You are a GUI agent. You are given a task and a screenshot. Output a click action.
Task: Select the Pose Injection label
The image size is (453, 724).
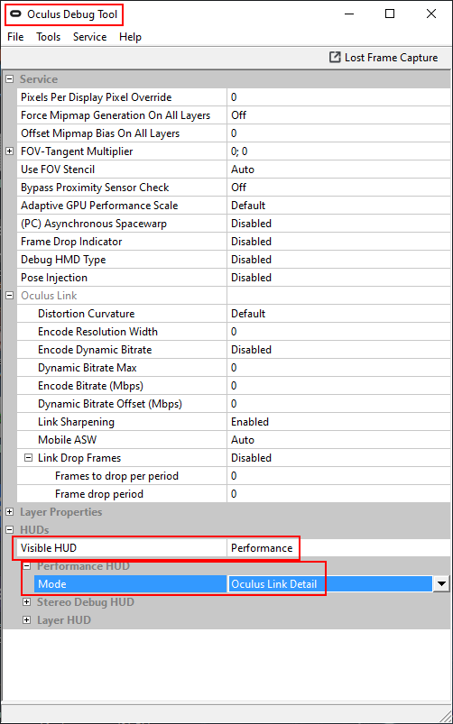[x=54, y=278]
